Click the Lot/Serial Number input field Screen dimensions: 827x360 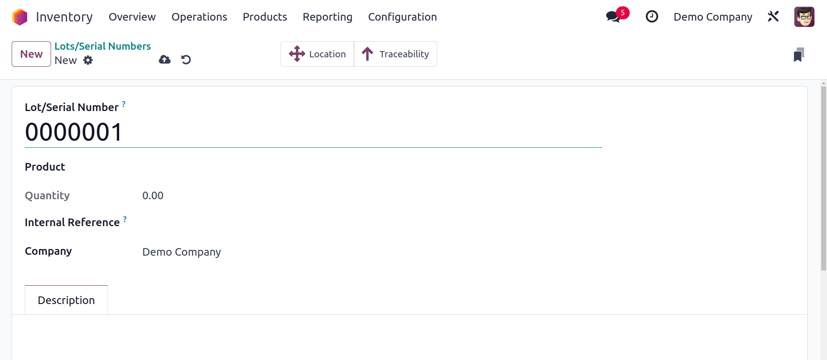pos(313,133)
